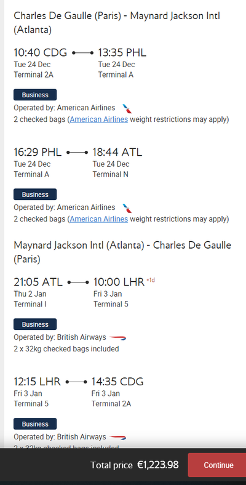The height and width of the screenshot is (485, 246).
Task: Click American Airlines logo on CDG-PHL segment
Action: [127, 108]
